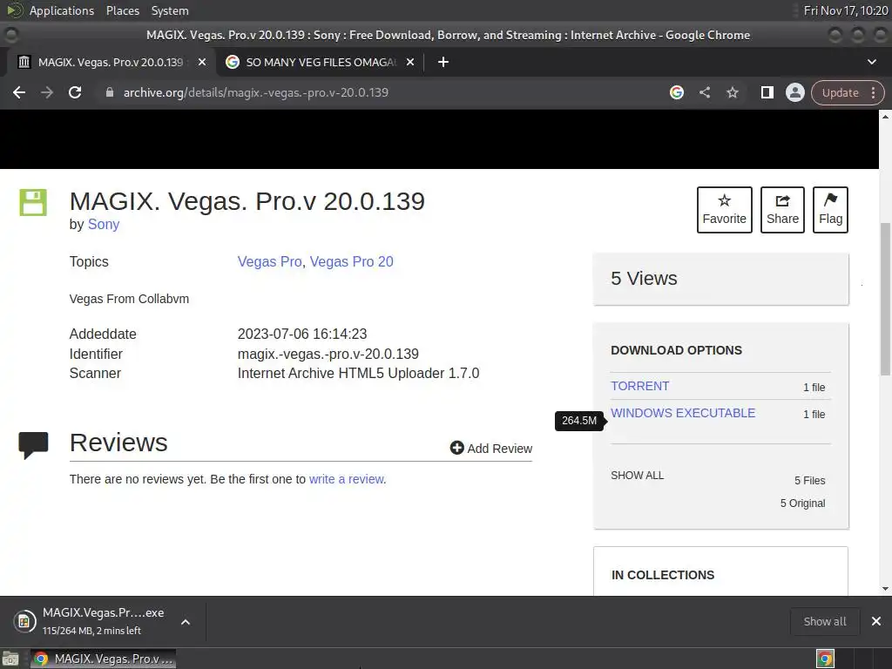The image size is (892, 669).
Task: Flag this item with the Flag button
Action: 830,210
